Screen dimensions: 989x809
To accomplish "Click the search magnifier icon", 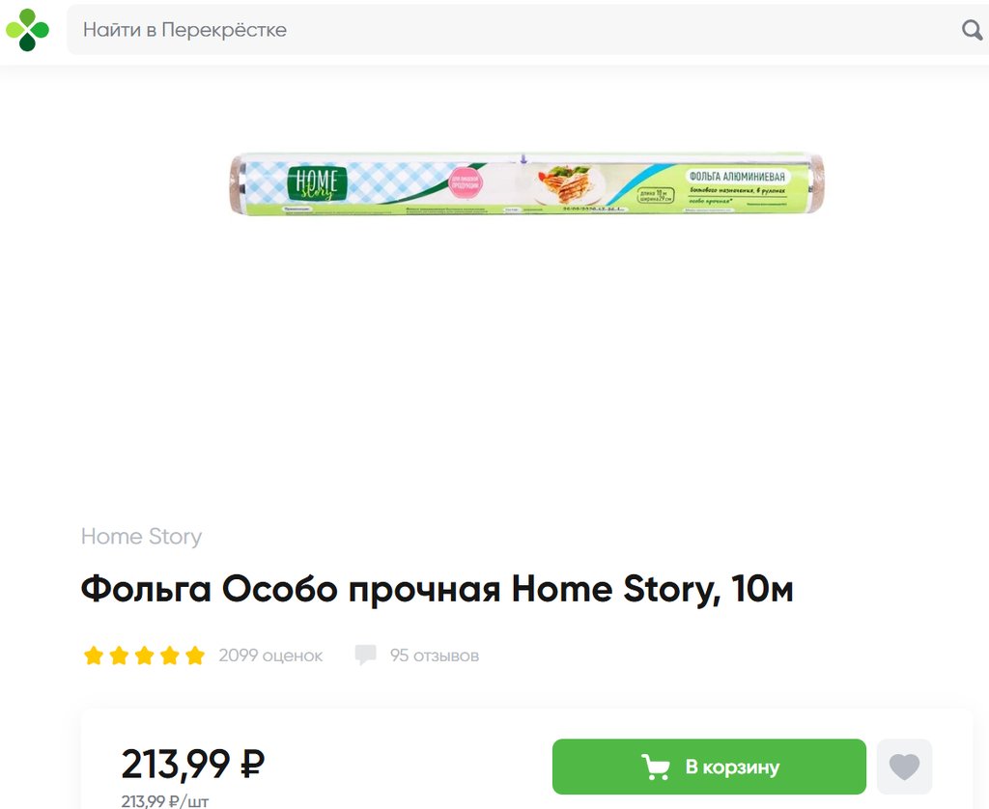I will (x=972, y=30).
